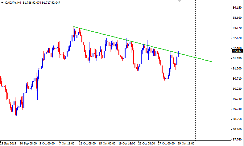
Task: Click the current price label 92.047
Action: 237,51
